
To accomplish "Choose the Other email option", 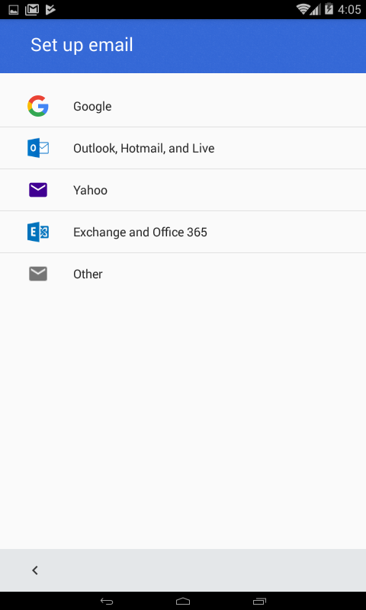I will (183, 274).
